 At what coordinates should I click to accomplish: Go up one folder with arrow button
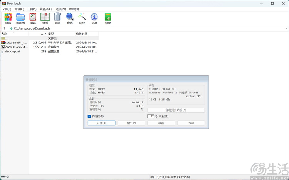[5, 28]
